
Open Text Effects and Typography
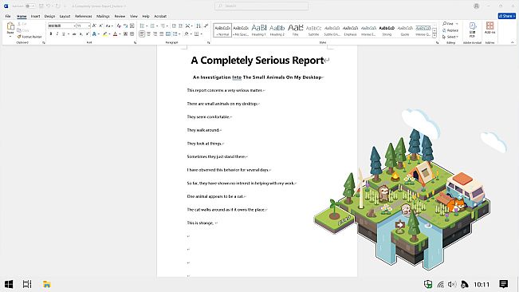[x=96, y=34]
